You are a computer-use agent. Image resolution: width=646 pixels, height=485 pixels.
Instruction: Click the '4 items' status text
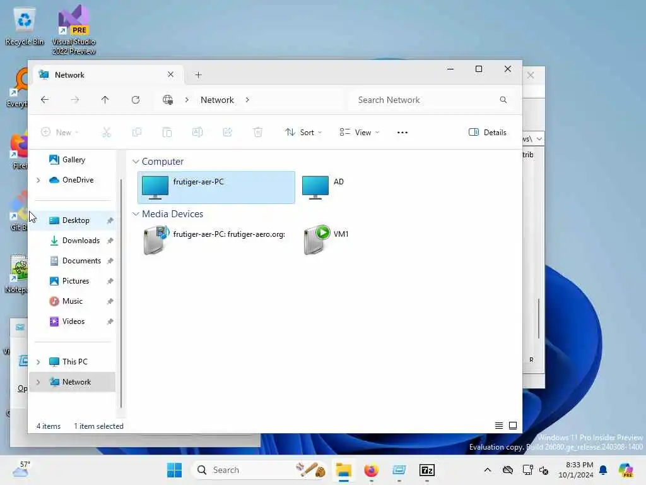pyautogui.click(x=48, y=426)
